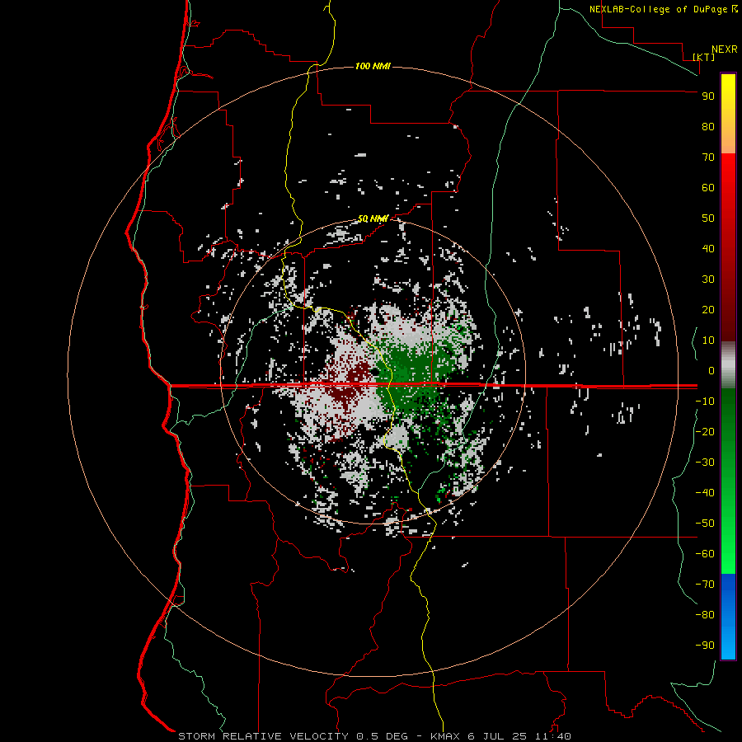Click the 50 value on velocity scale

click(x=708, y=218)
